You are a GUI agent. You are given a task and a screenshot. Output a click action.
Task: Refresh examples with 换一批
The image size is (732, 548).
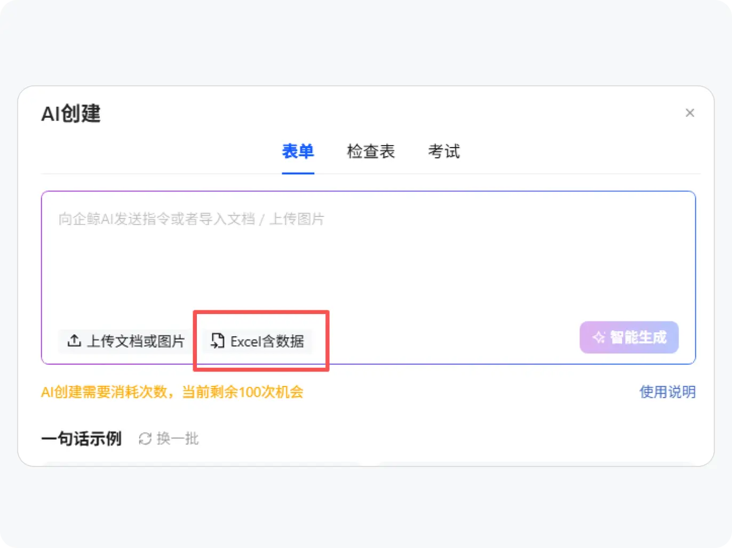tap(169, 439)
